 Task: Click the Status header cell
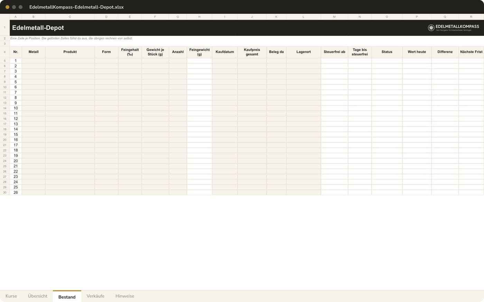(x=387, y=52)
